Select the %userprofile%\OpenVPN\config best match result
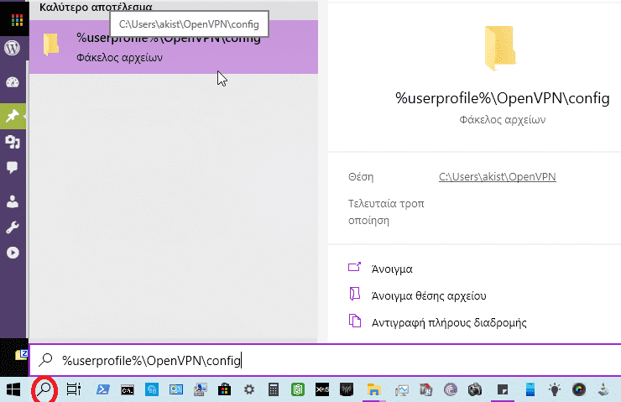The height and width of the screenshot is (402, 621). point(174,47)
